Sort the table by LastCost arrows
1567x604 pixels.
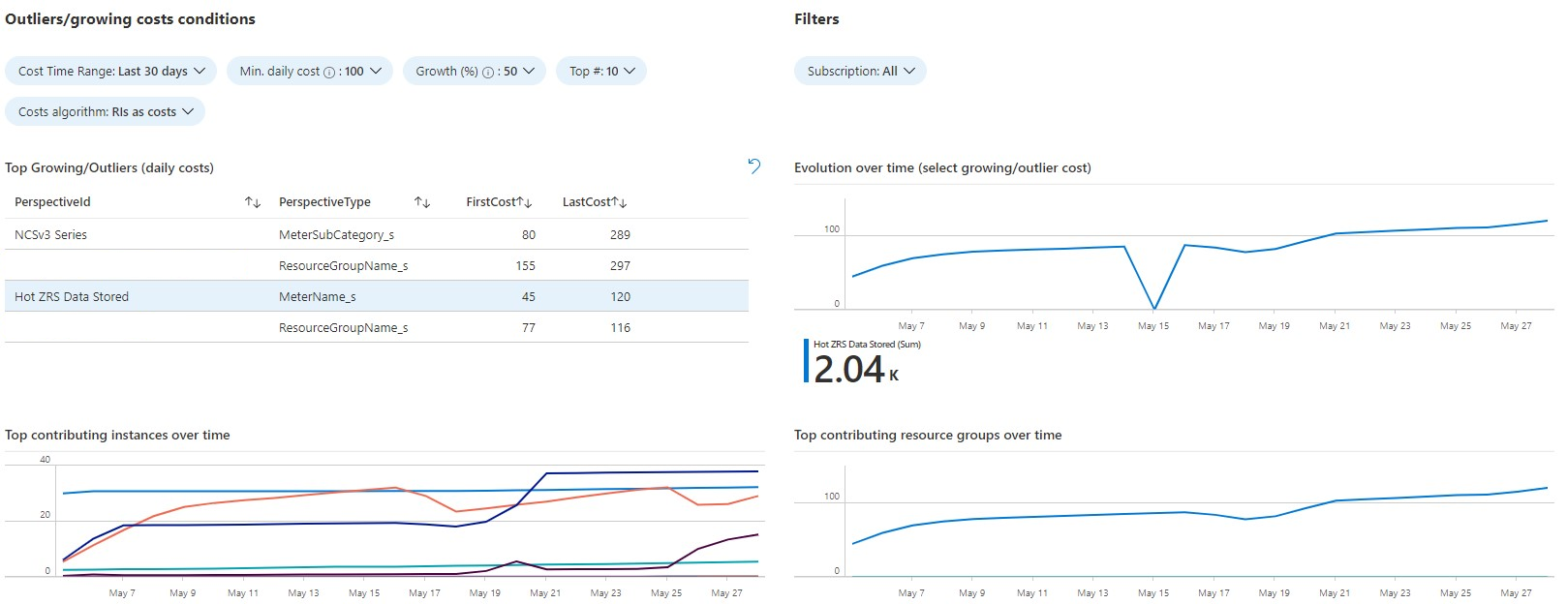620,202
